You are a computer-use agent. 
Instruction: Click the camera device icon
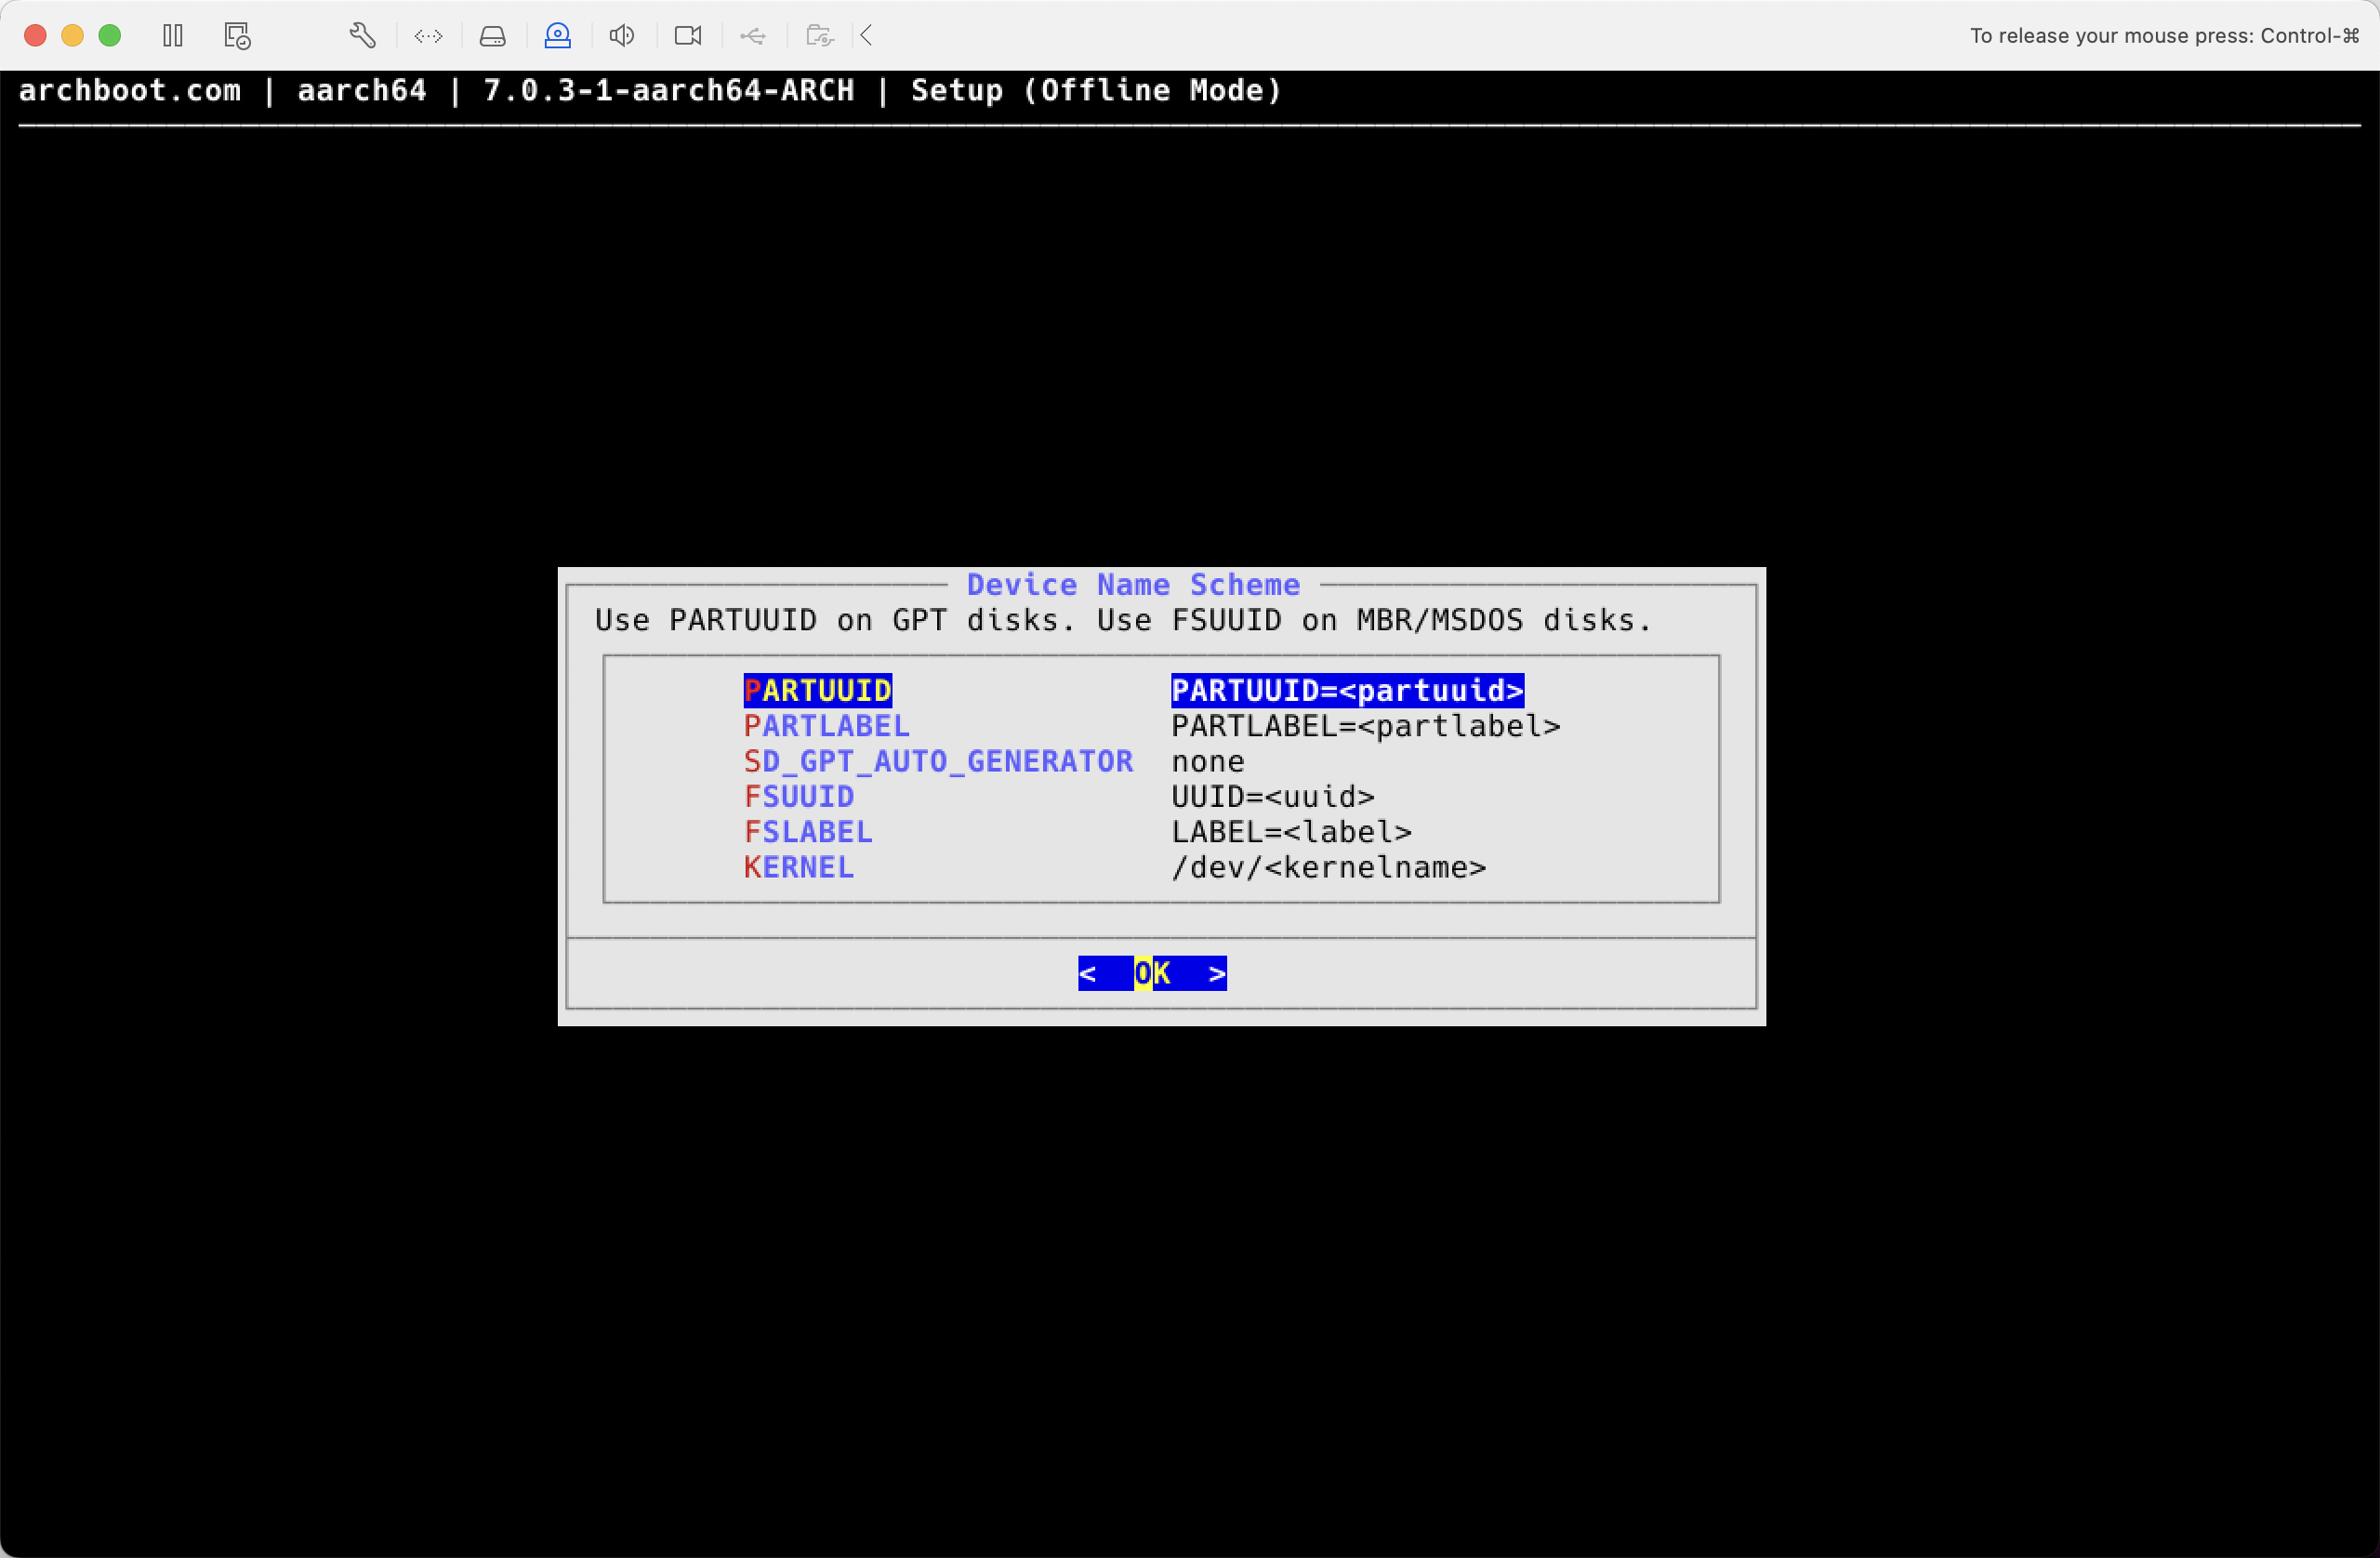tap(688, 36)
